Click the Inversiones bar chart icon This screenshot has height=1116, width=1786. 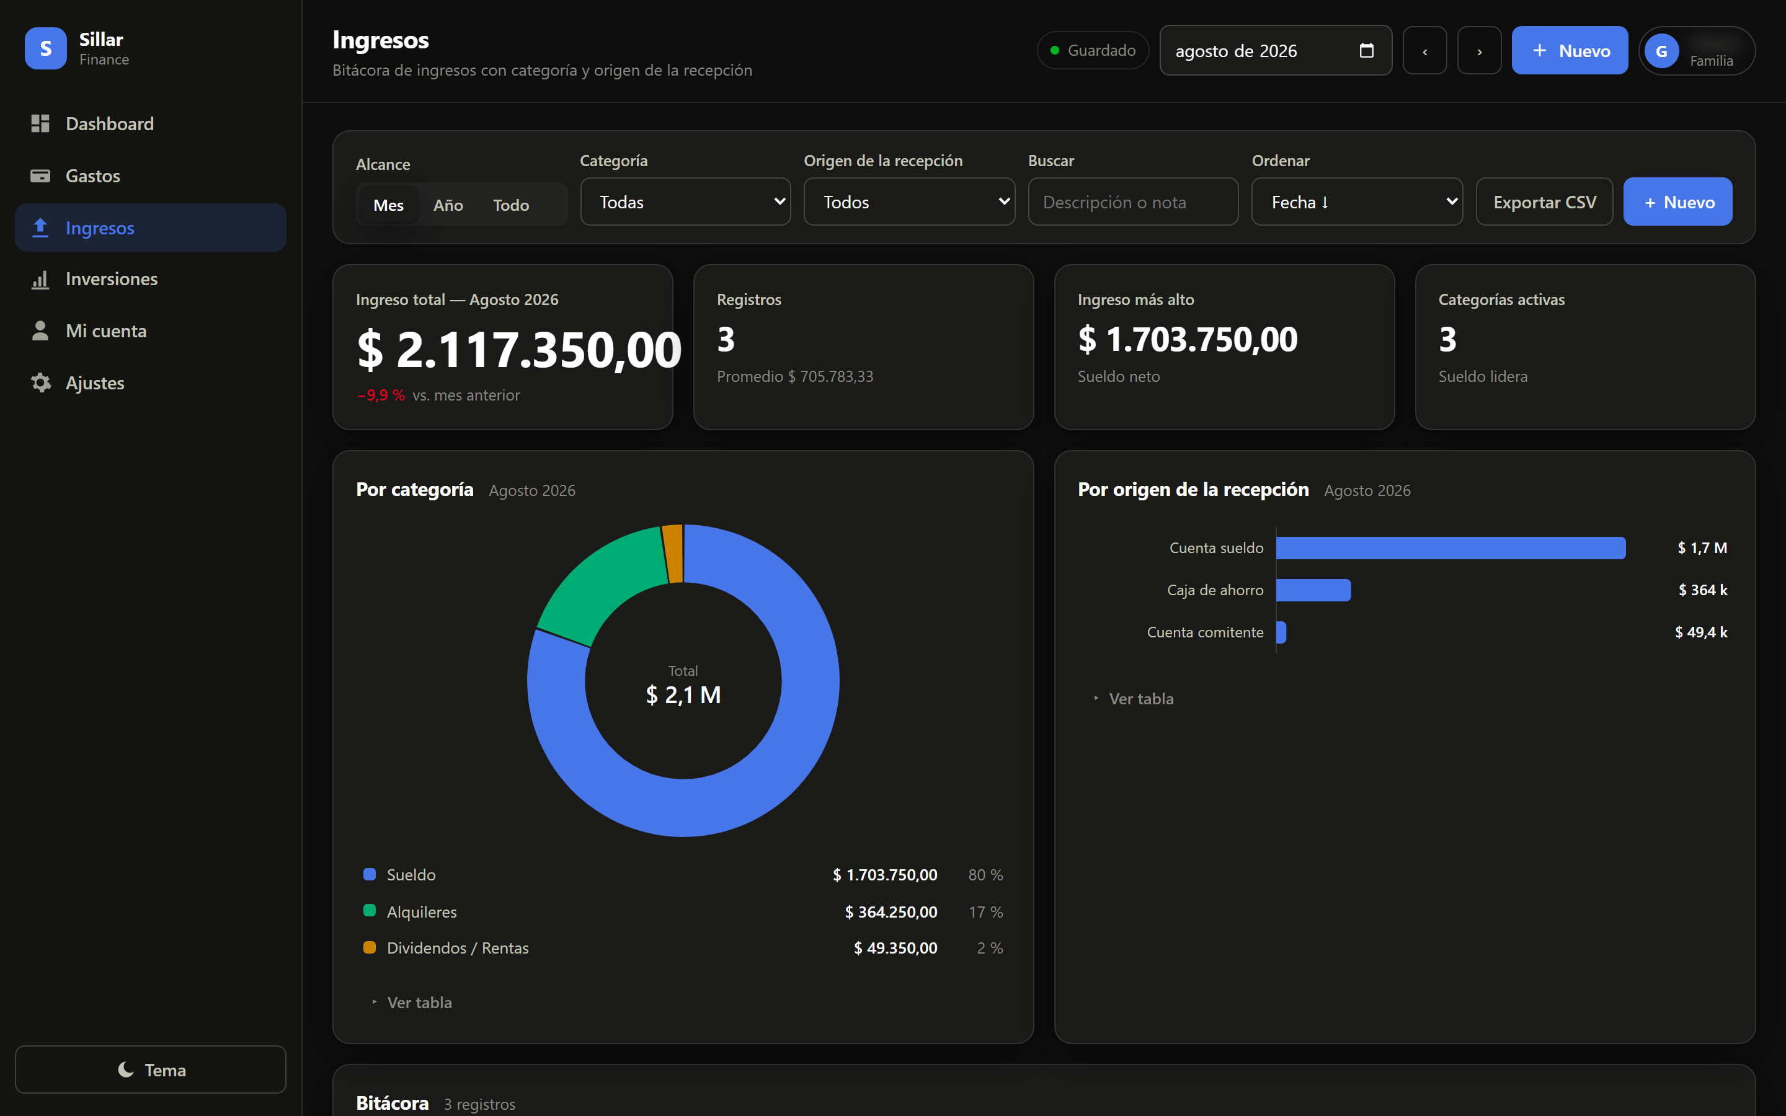point(40,279)
